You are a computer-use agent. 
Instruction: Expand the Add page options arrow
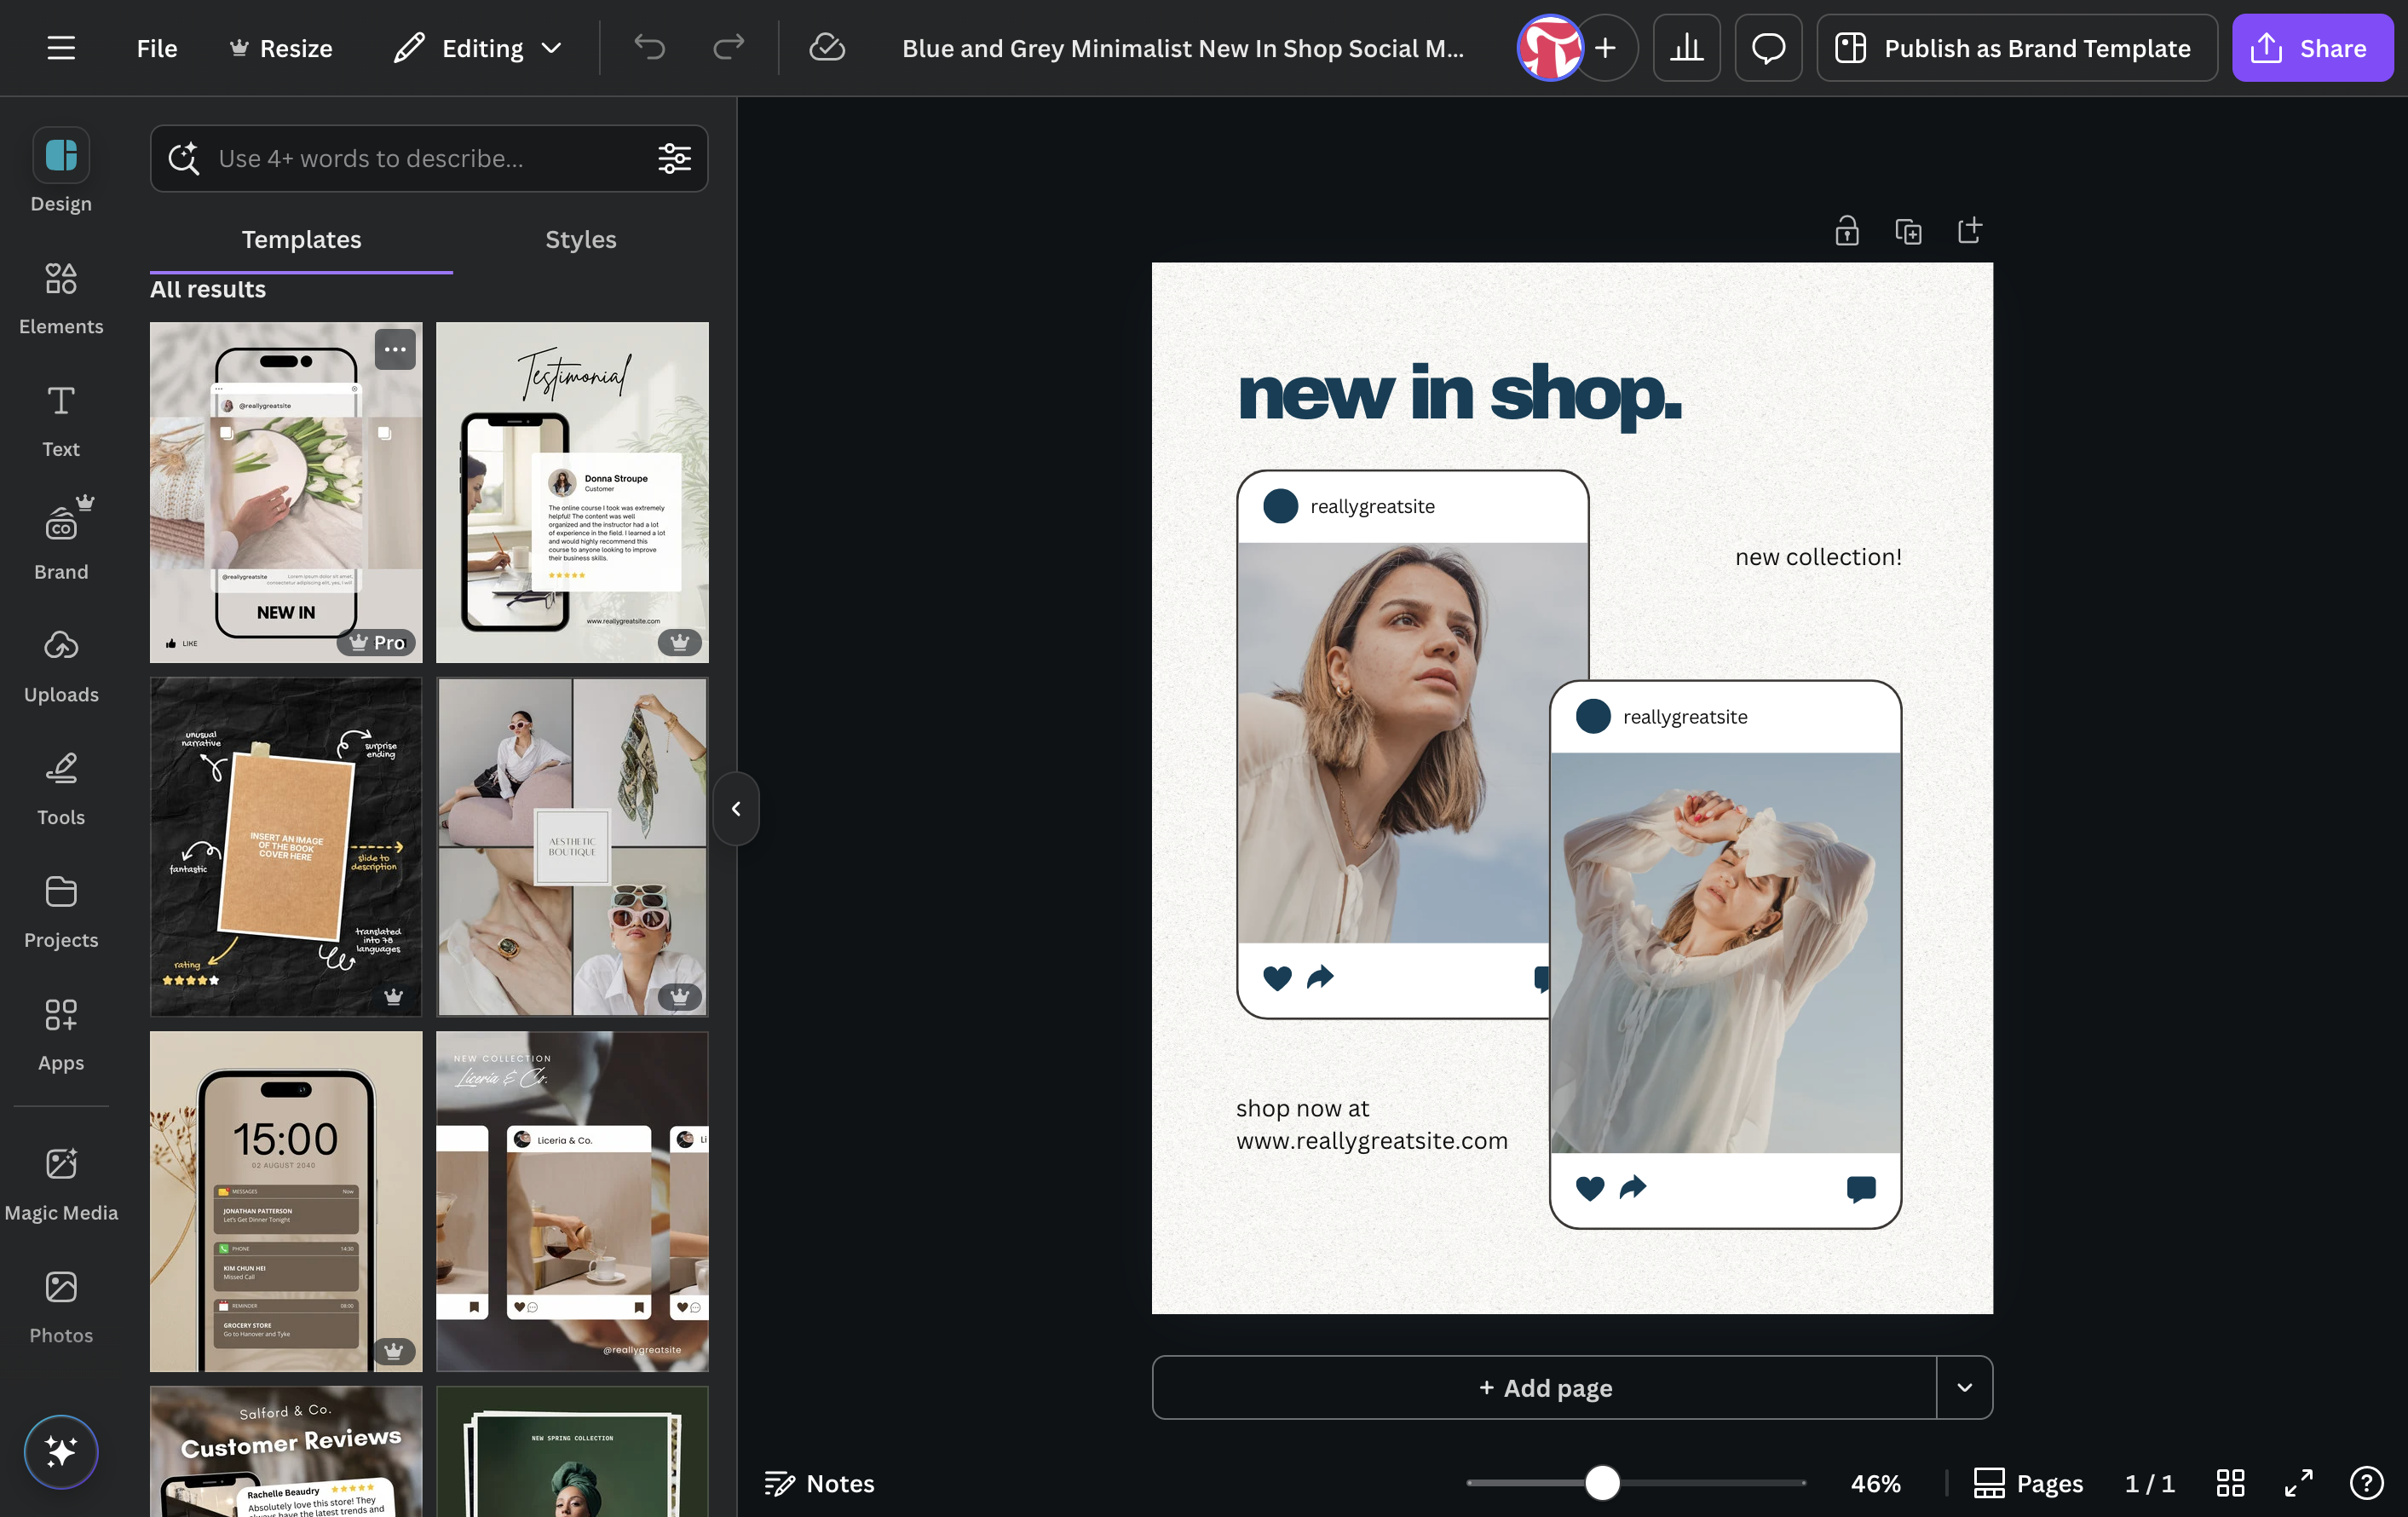click(1964, 1387)
